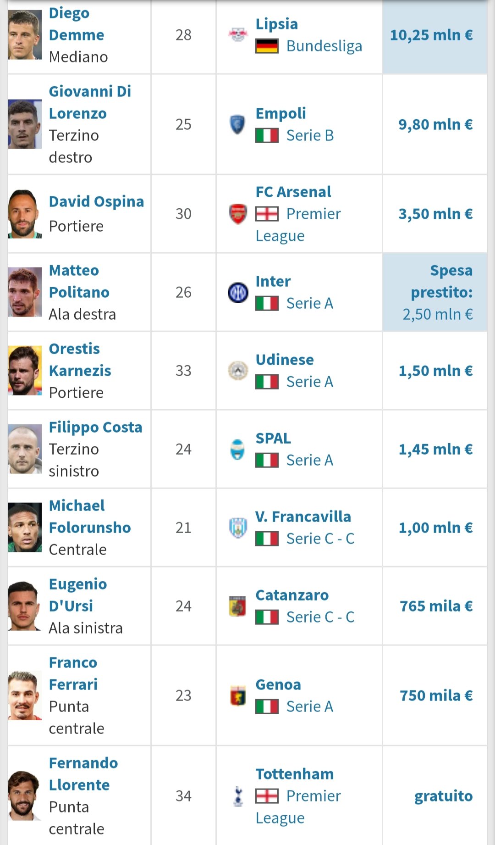Click the Empoli club crest
The height and width of the screenshot is (845, 495).
pos(237,124)
